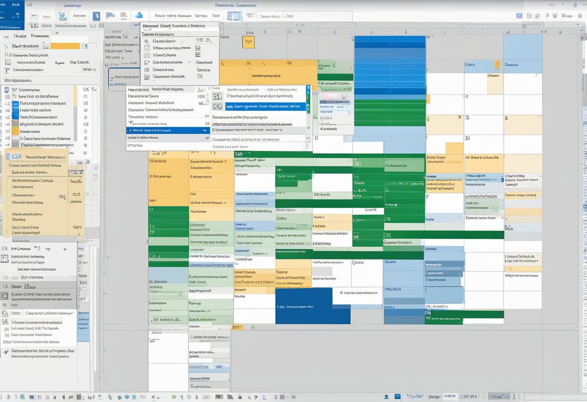
Task: Select the blue highlighted submenu item
Action: 259,106
